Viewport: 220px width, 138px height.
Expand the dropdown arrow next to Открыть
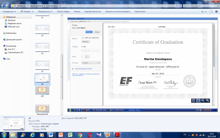pyautogui.click(x=33, y=12)
